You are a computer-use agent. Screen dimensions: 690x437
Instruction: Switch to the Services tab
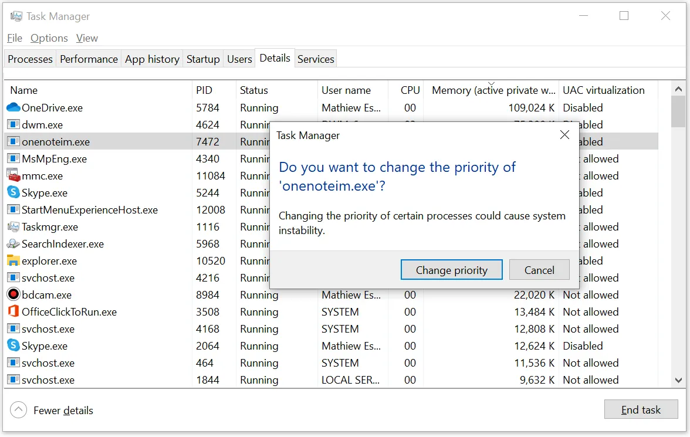coord(316,59)
